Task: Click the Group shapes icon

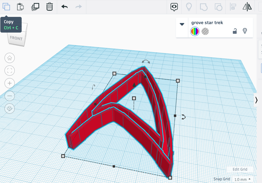Action: click(x=204, y=7)
